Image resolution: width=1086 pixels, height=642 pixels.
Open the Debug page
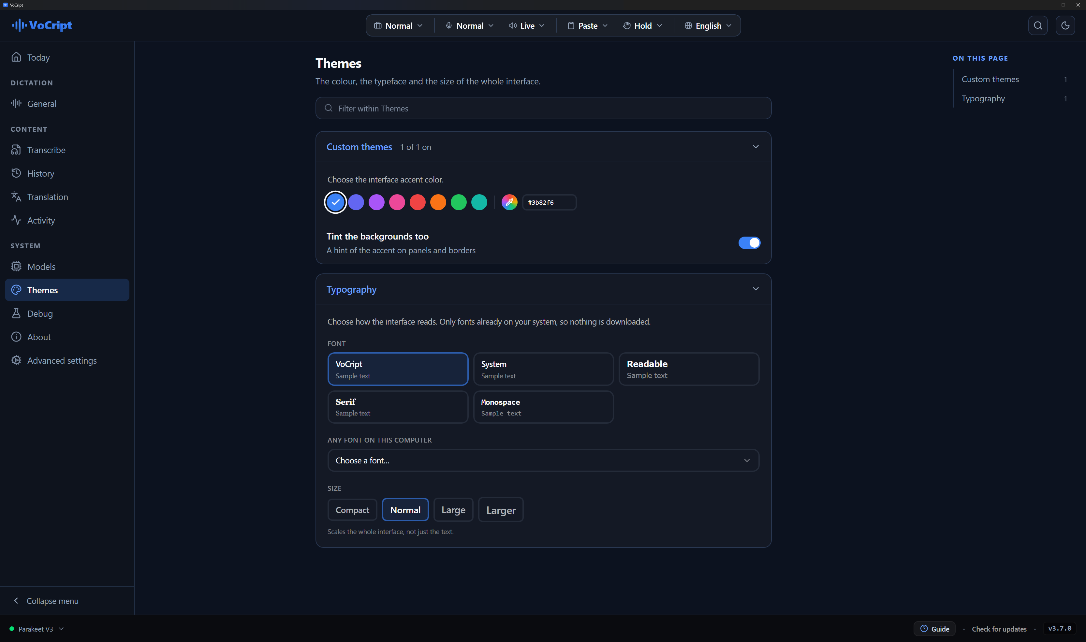click(x=67, y=313)
